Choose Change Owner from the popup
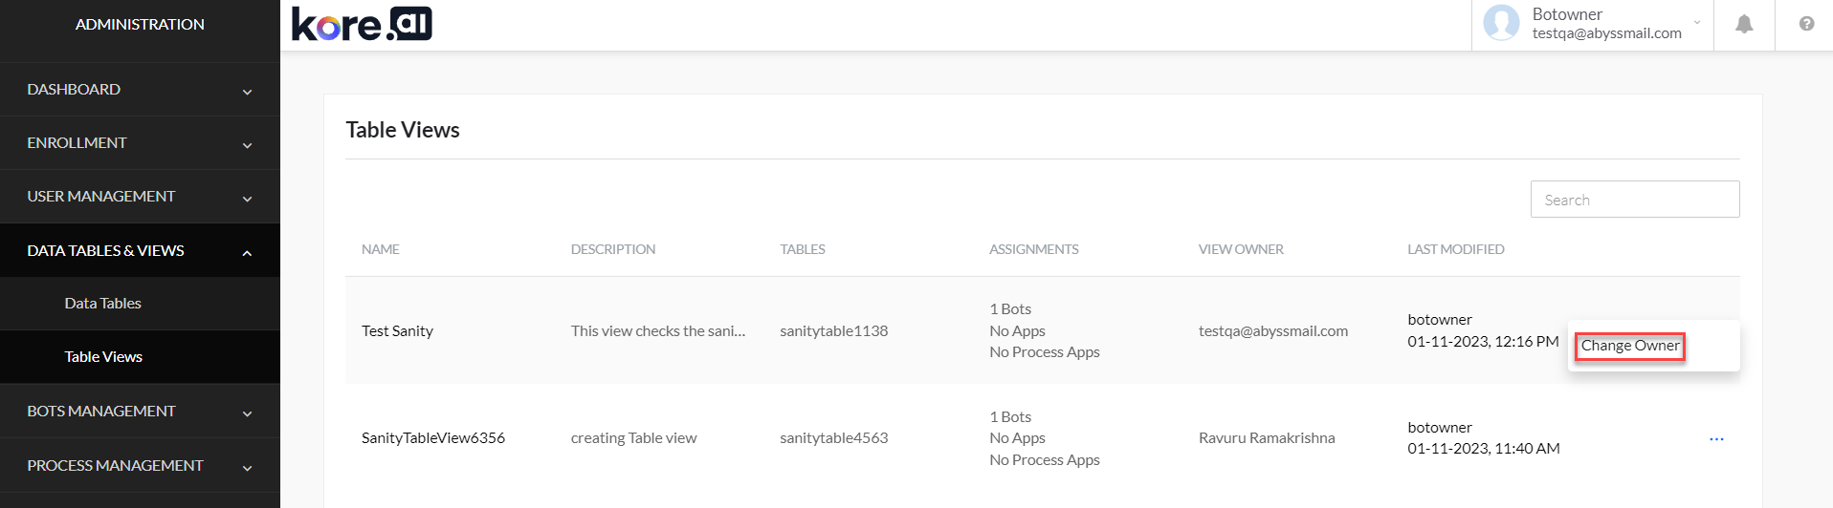Viewport: 1833px width, 508px height. tap(1629, 346)
